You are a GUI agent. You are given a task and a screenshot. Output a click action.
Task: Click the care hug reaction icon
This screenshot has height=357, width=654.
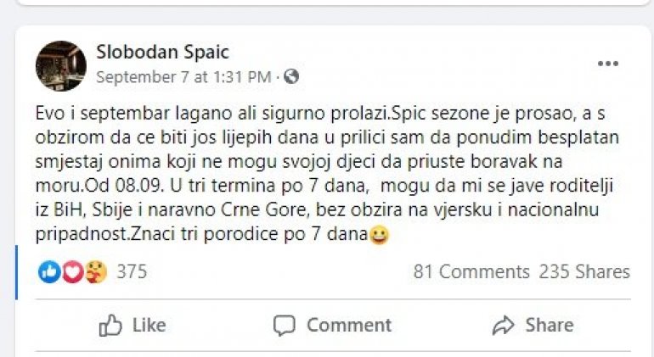click(x=95, y=272)
